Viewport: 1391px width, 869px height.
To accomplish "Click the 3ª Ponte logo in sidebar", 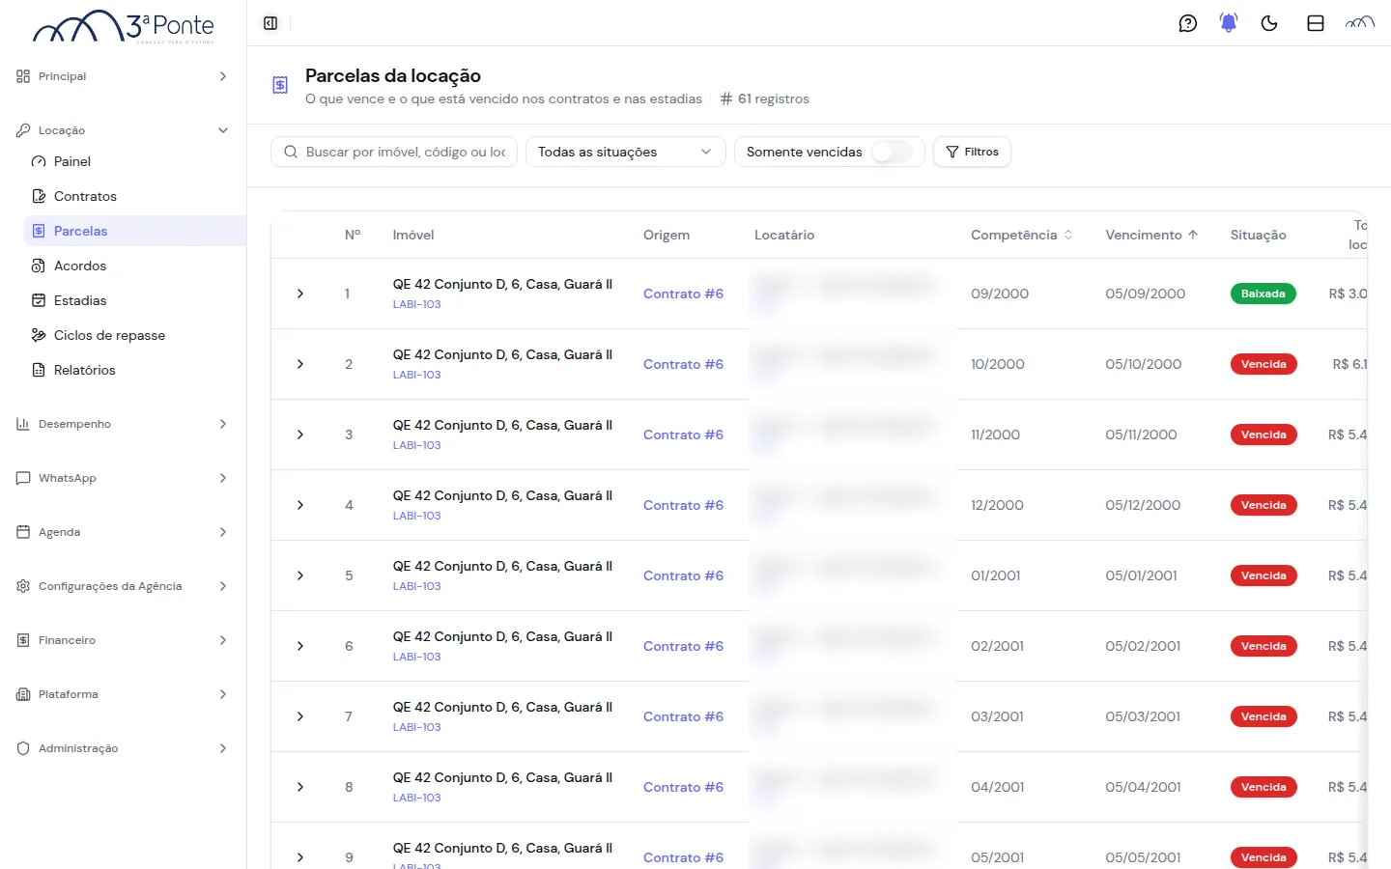I will [x=124, y=27].
